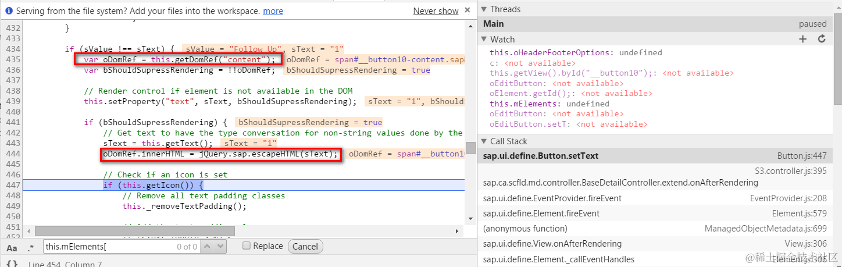Open EventProvider.js:208 file link
Viewport: 842px width, 267px height.
(x=789, y=198)
